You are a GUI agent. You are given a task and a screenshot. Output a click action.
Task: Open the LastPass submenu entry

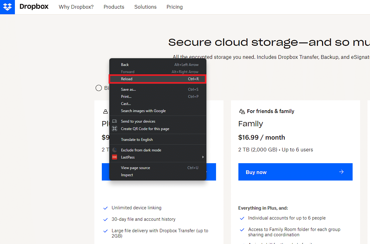click(x=158, y=157)
